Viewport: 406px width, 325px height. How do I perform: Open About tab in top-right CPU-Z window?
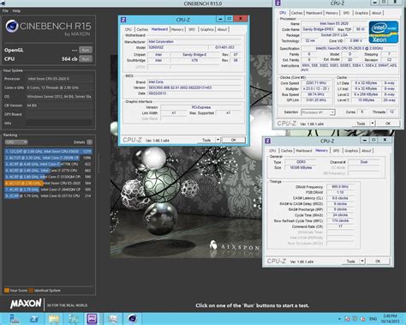(x=376, y=13)
